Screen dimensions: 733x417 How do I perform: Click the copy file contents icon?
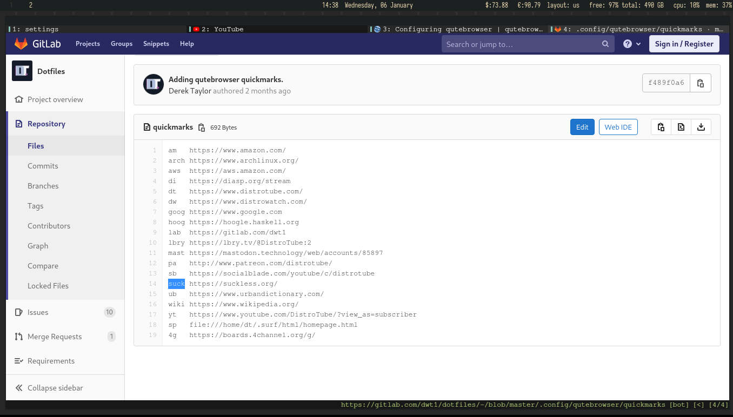pyautogui.click(x=661, y=127)
